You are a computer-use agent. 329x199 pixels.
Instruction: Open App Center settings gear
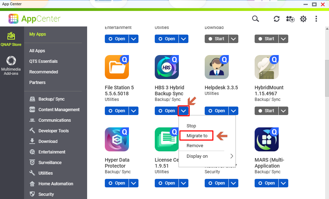pyautogui.click(x=303, y=19)
